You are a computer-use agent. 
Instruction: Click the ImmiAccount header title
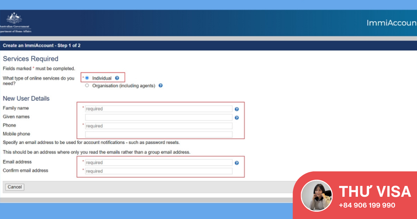[x=392, y=23]
